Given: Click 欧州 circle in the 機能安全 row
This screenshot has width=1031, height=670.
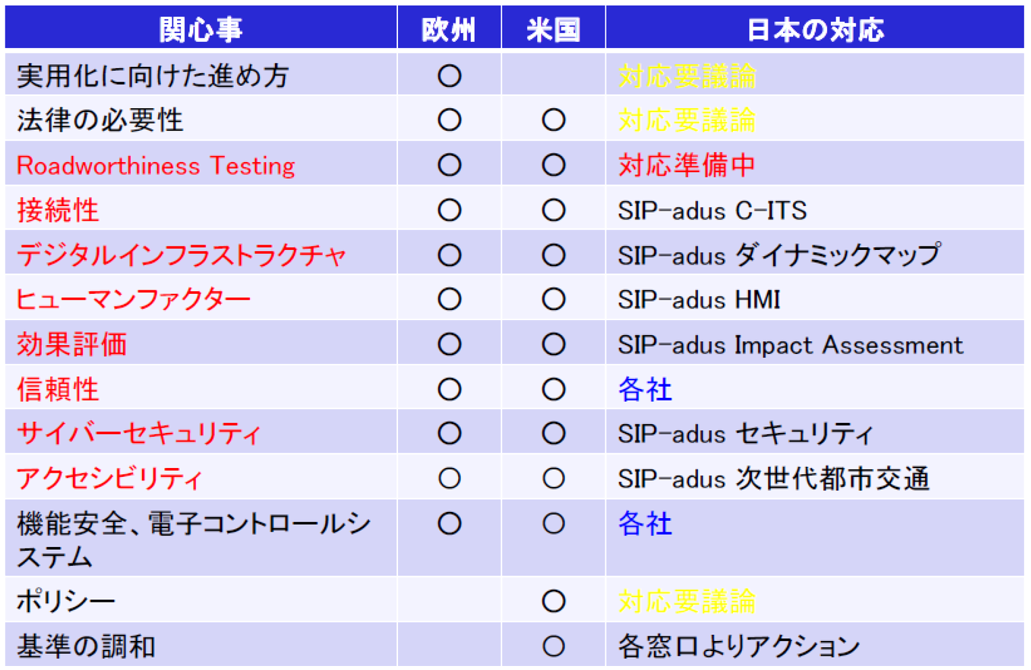Looking at the screenshot, I should [x=449, y=523].
